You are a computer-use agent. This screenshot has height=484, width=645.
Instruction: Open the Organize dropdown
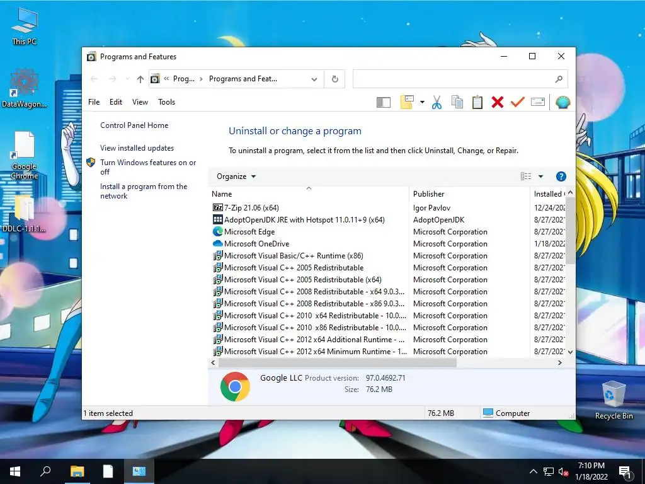coord(236,176)
